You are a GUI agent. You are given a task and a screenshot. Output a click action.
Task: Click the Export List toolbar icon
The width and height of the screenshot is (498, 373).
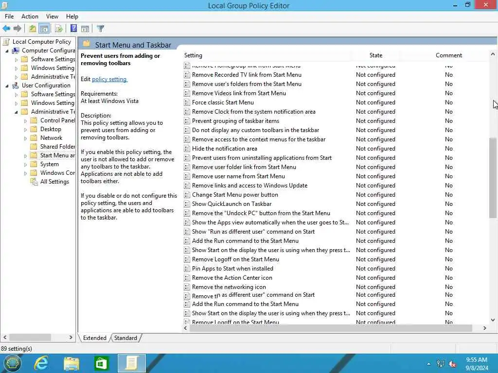pos(59,29)
